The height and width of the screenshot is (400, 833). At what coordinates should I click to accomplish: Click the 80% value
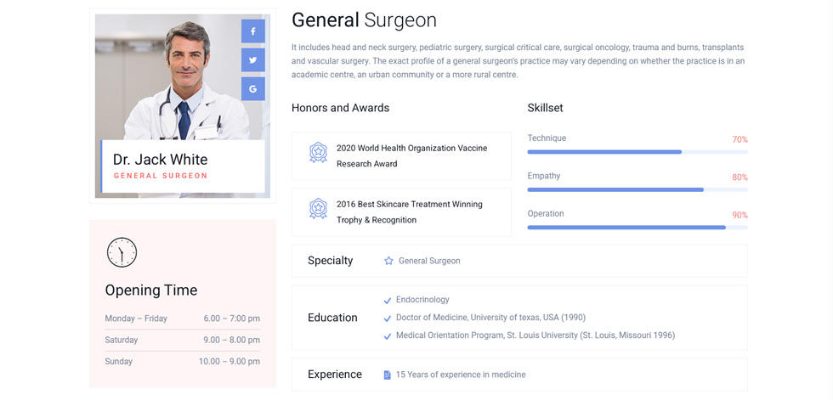[740, 177]
